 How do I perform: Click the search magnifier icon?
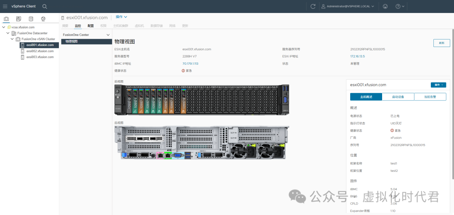click(x=45, y=6)
